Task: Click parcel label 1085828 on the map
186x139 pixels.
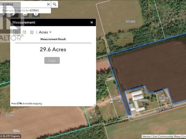Action: pos(142,100)
